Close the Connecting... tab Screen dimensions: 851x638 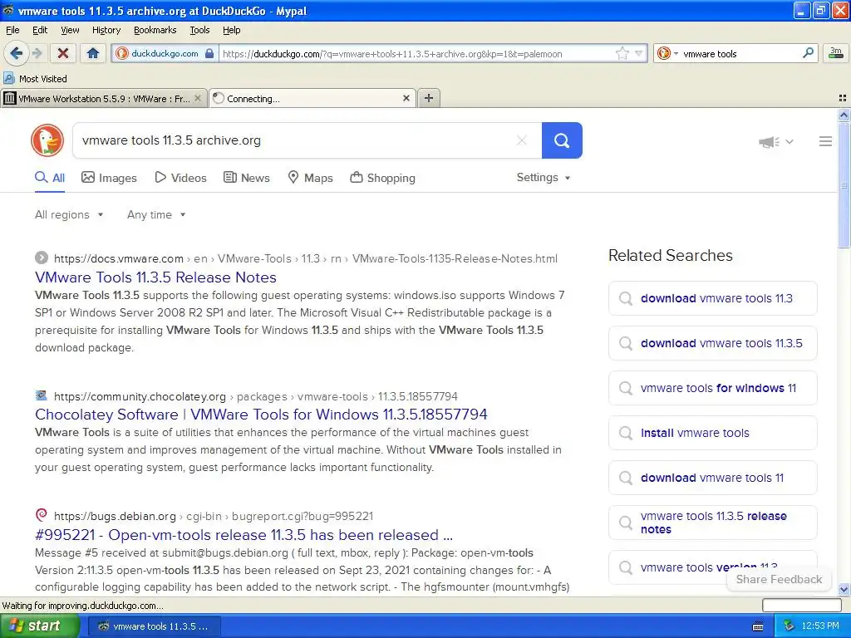pos(406,98)
